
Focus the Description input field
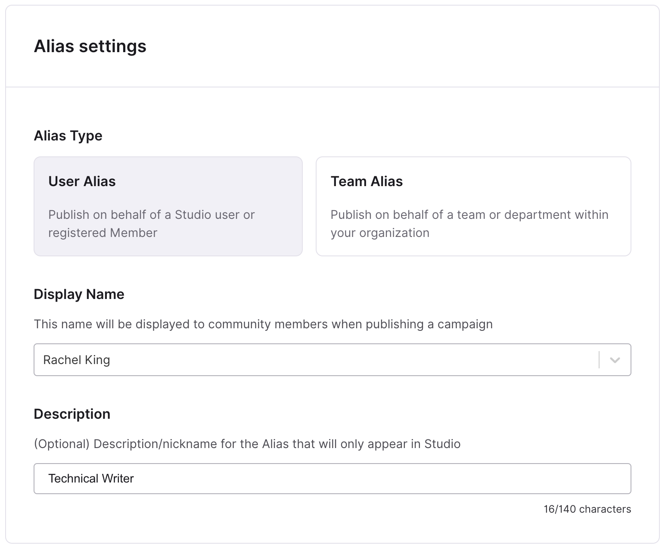tap(332, 478)
